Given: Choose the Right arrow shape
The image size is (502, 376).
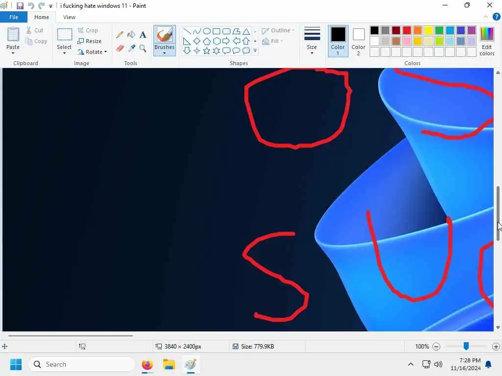Looking at the screenshot, I should (x=226, y=41).
